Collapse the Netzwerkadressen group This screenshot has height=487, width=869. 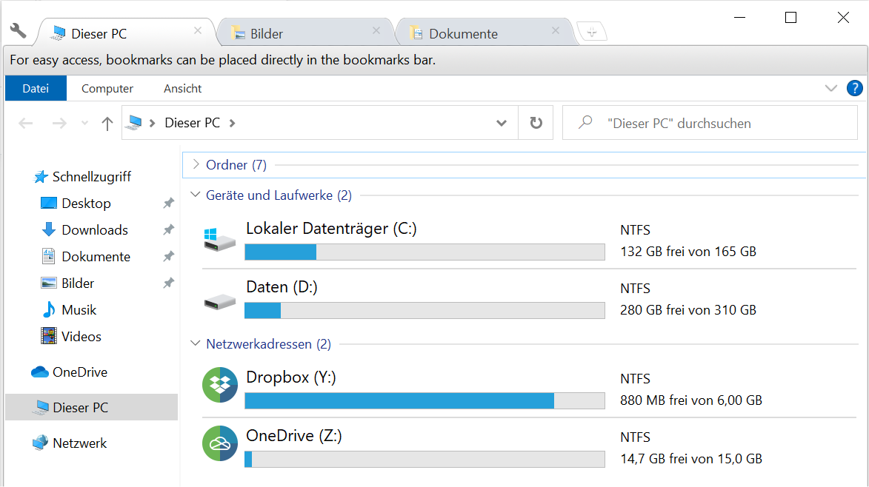[195, 343]
